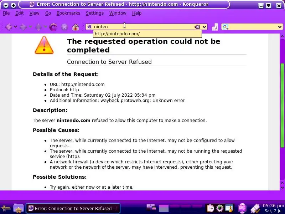Switch to the highlighted first virtual desktop in pager
Screen dimensions: 285x214
point(164,208)
